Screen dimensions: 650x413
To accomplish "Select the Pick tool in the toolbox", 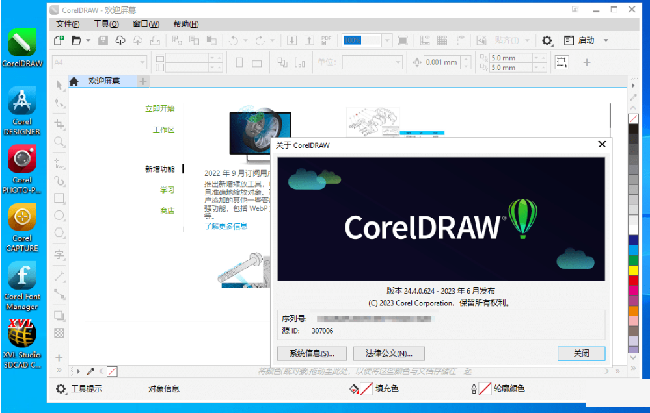I will point(59,84).
